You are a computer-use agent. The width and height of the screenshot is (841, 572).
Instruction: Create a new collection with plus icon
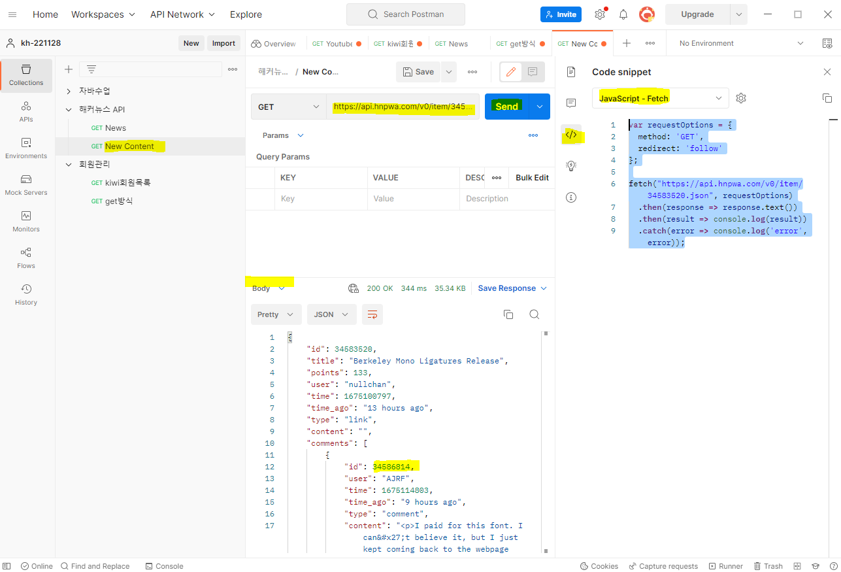[x=68, y=69]
